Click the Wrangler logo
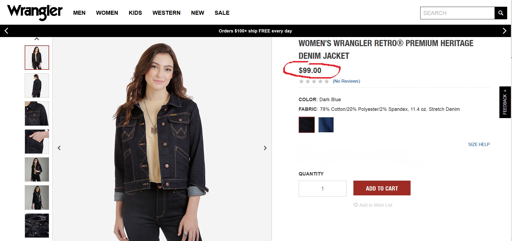 [35, 12]
